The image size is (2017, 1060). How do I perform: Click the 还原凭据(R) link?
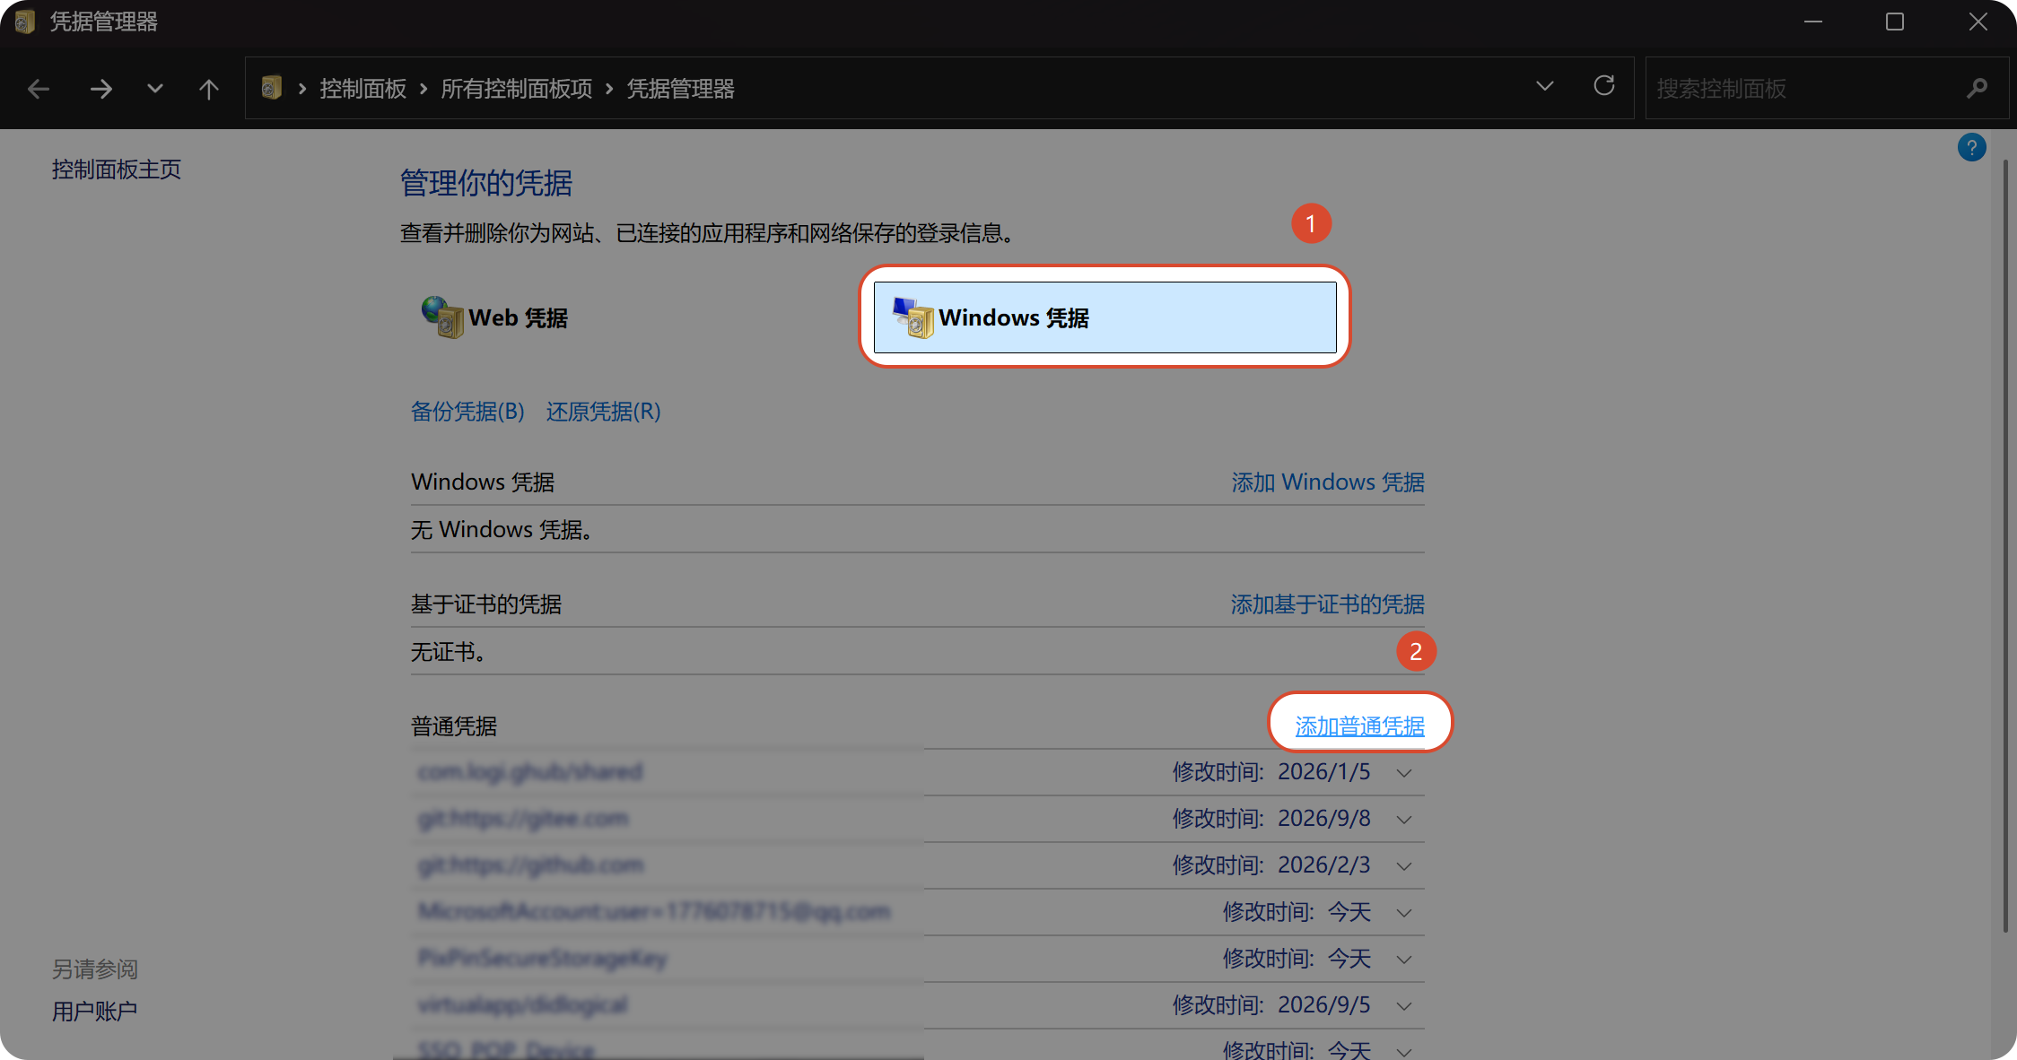coord(604,412)
